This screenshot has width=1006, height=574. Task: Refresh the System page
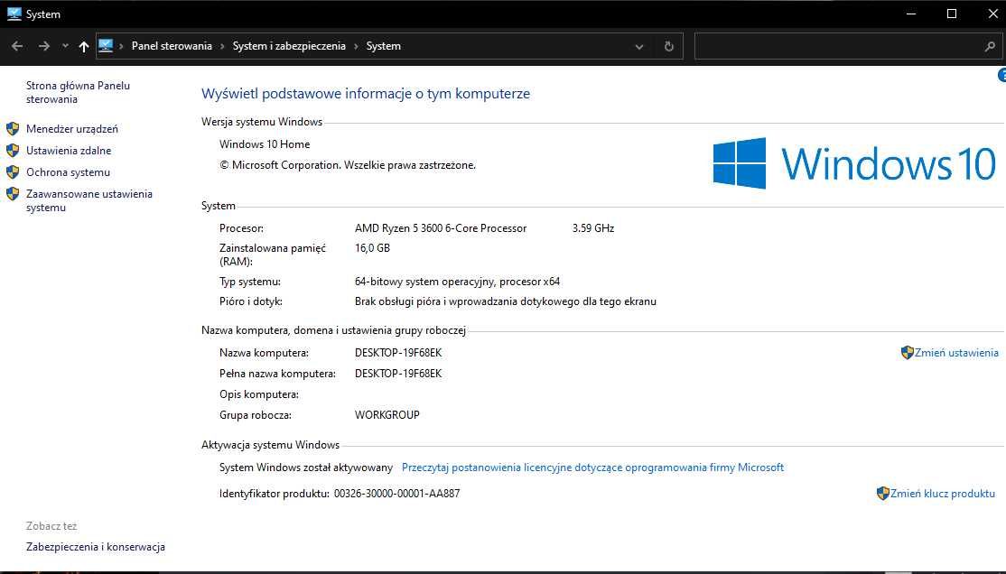[668, 46]
